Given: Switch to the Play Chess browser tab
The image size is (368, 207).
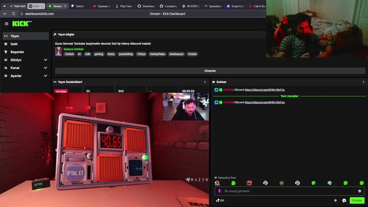Looking at the screenshot, I should [124, 6].
